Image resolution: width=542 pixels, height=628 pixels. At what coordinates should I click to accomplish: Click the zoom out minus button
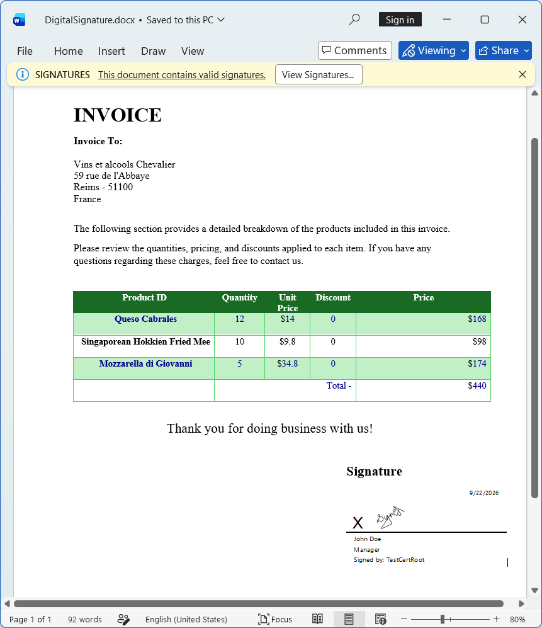(404, 619)
